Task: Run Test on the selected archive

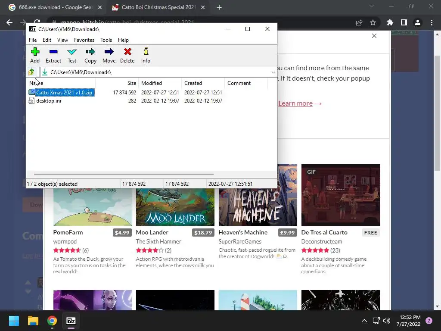Action: coord(72,56)
